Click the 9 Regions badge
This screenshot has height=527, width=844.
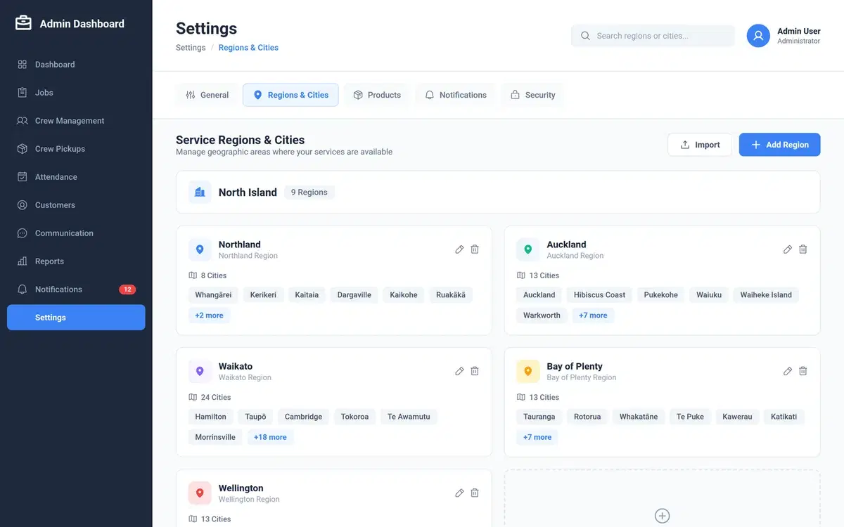tap(309, 193)
